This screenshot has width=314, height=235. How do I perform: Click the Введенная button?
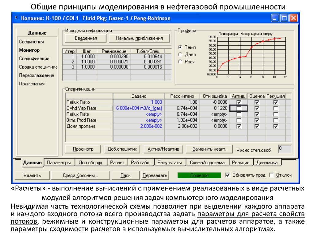pos(86,38)
